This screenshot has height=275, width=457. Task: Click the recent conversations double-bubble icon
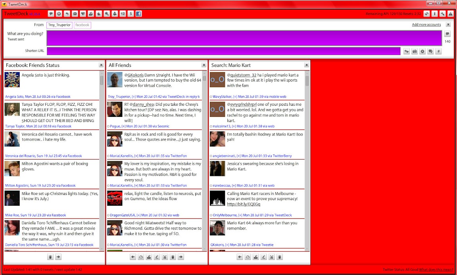pos(430,52)
